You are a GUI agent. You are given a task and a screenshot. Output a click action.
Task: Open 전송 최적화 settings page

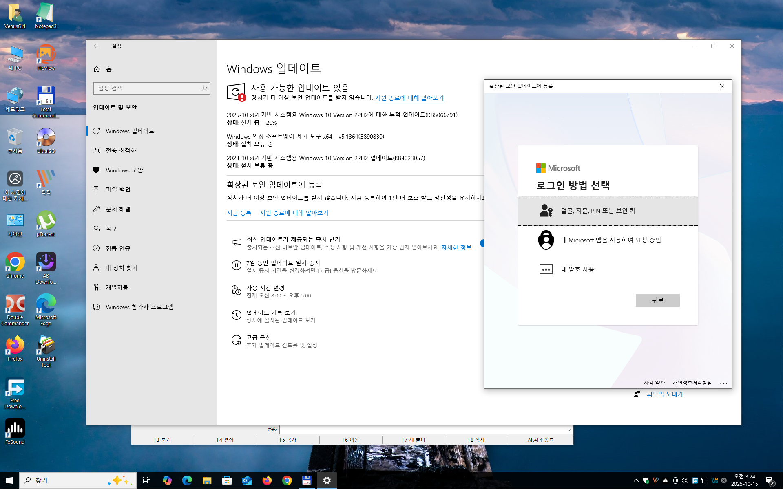(152, 150)
